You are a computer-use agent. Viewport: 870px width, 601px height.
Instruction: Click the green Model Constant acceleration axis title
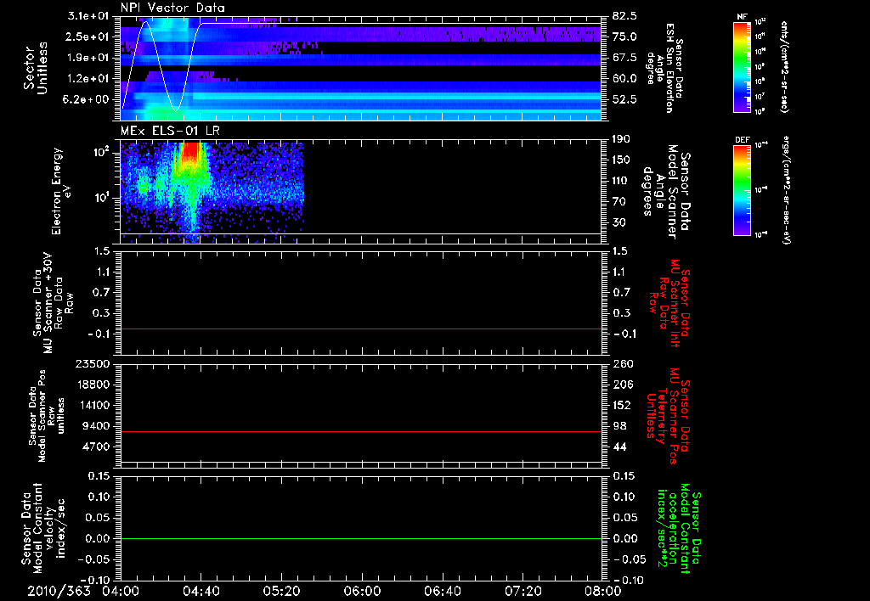pyautogui.click(x=679, y=528)
